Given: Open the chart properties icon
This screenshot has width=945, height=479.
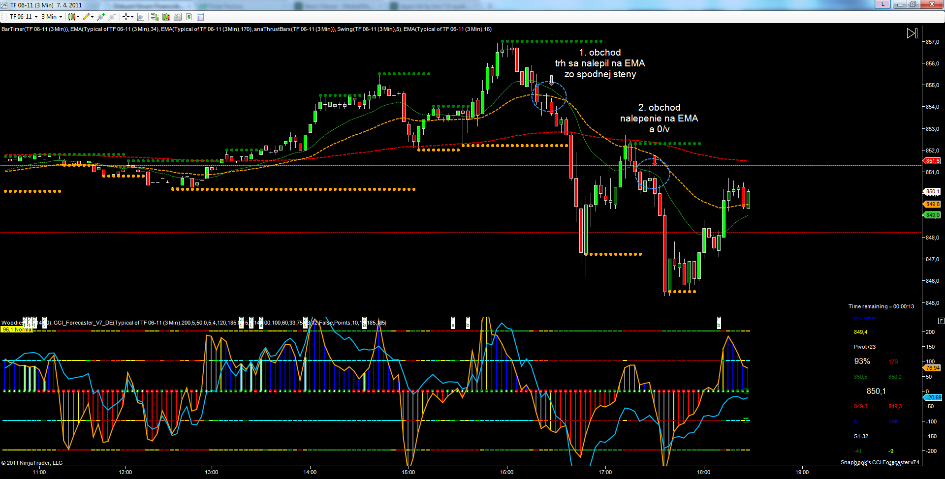Looking at the screenshot, I should pyautogui.click(x=200, y=17).
